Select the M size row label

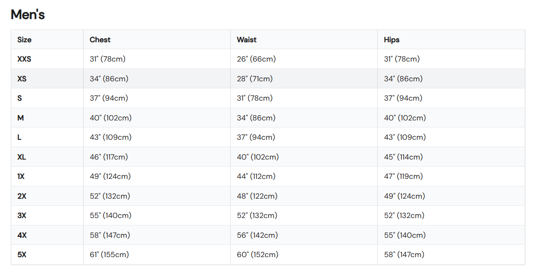[21, 118]
